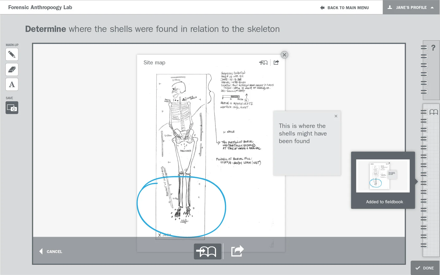The image size is (440, 275).
Task: Dismiss the shells annotation note
Action: point(336,116)
